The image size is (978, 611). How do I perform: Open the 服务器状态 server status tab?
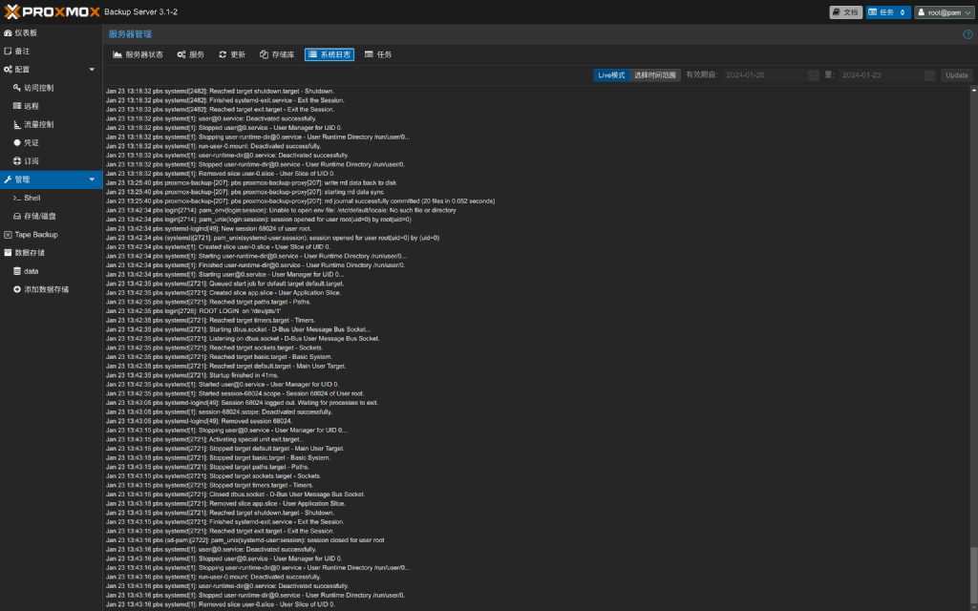pyautogui.click(x=140, y=54)
